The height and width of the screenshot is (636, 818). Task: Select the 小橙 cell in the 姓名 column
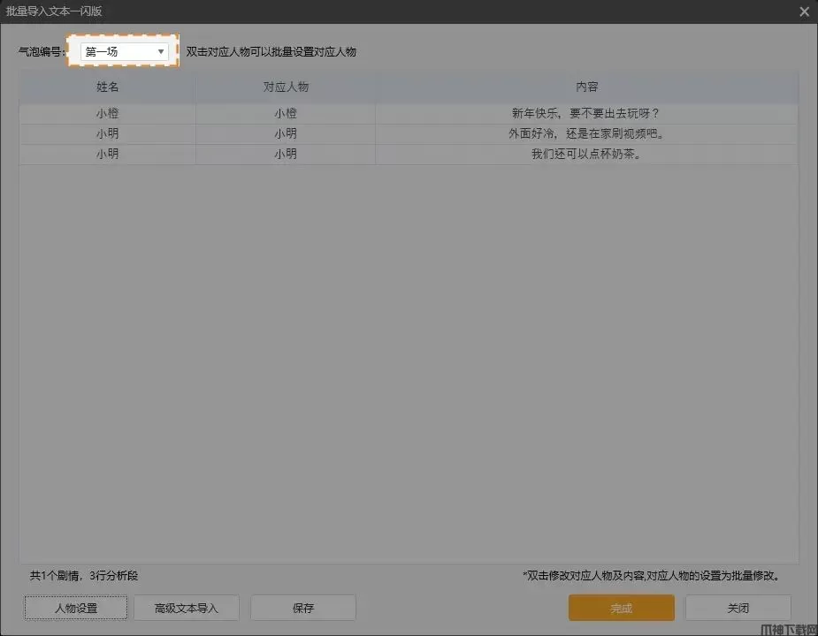click(x=107, y=114)
